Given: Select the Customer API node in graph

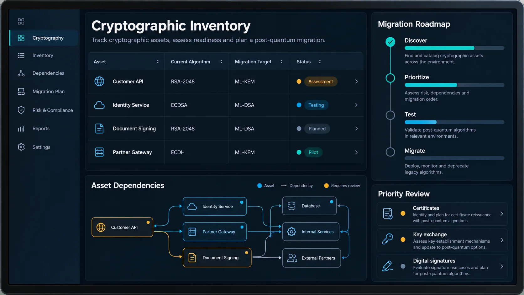Looking at the screenshot, I should point(122,227).
